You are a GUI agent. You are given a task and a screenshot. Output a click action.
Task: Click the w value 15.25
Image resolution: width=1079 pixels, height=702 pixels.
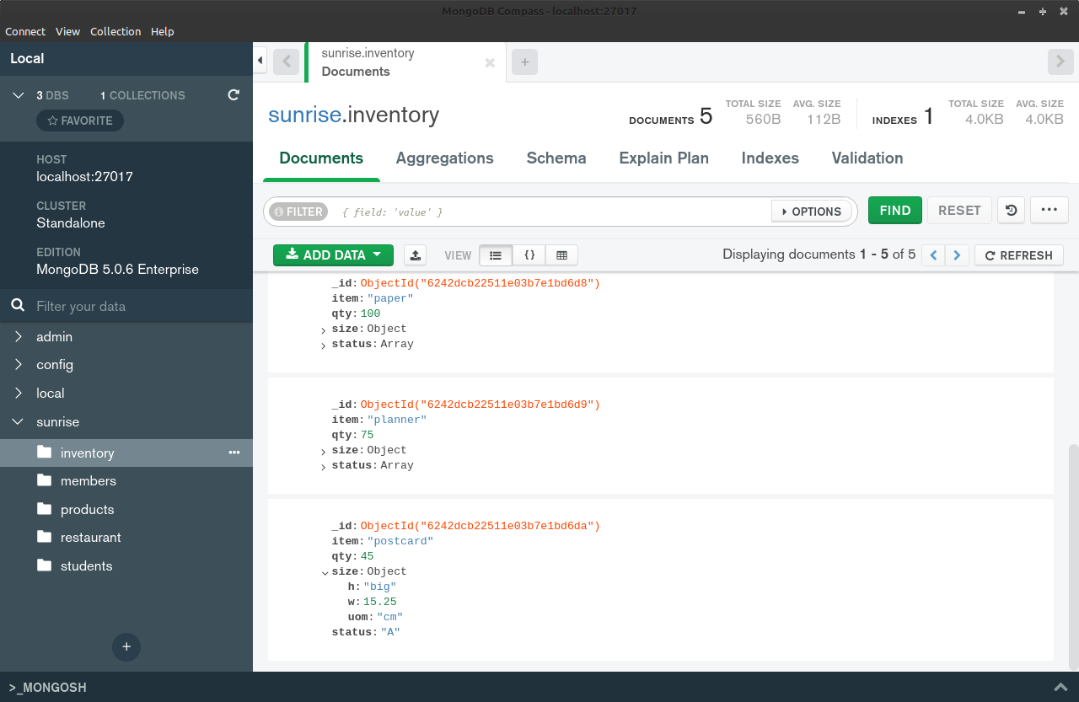coord(379,602)
